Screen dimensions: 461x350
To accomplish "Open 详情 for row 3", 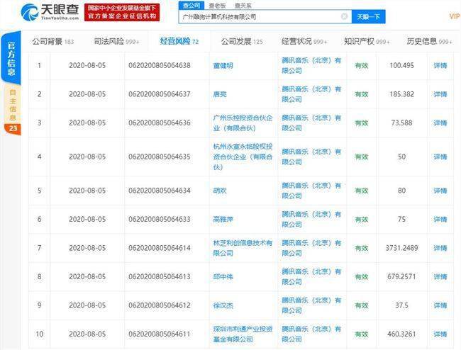I will pos(440,123).
